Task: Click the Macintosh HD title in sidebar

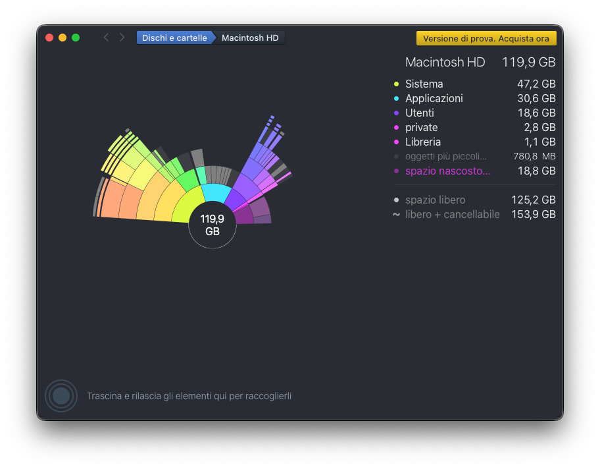Action: (x=445, y=62)
